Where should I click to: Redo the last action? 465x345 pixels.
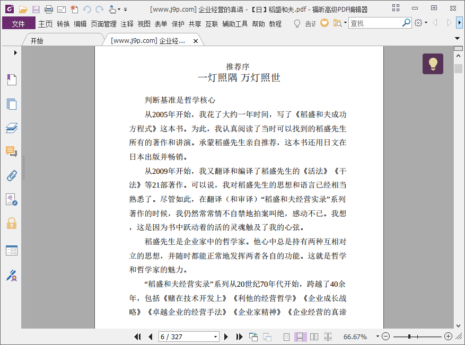[100, 10]
